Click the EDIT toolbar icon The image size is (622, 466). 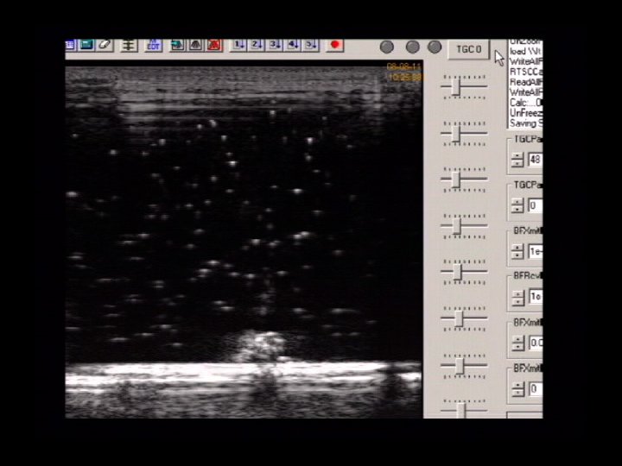(x=153, y=45)
